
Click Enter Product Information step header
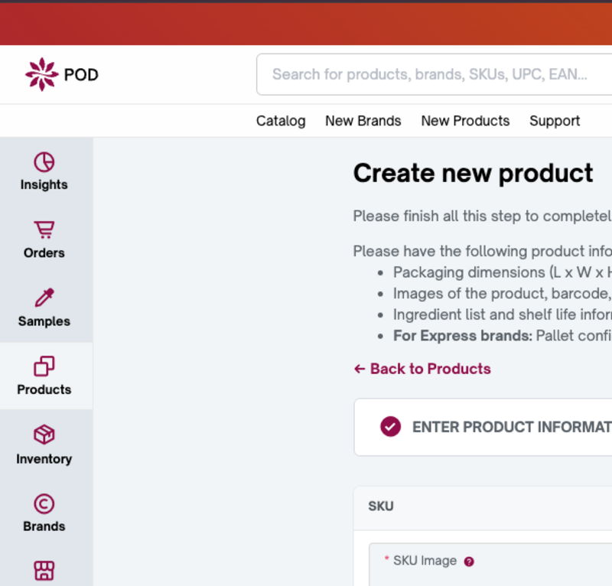511,427
